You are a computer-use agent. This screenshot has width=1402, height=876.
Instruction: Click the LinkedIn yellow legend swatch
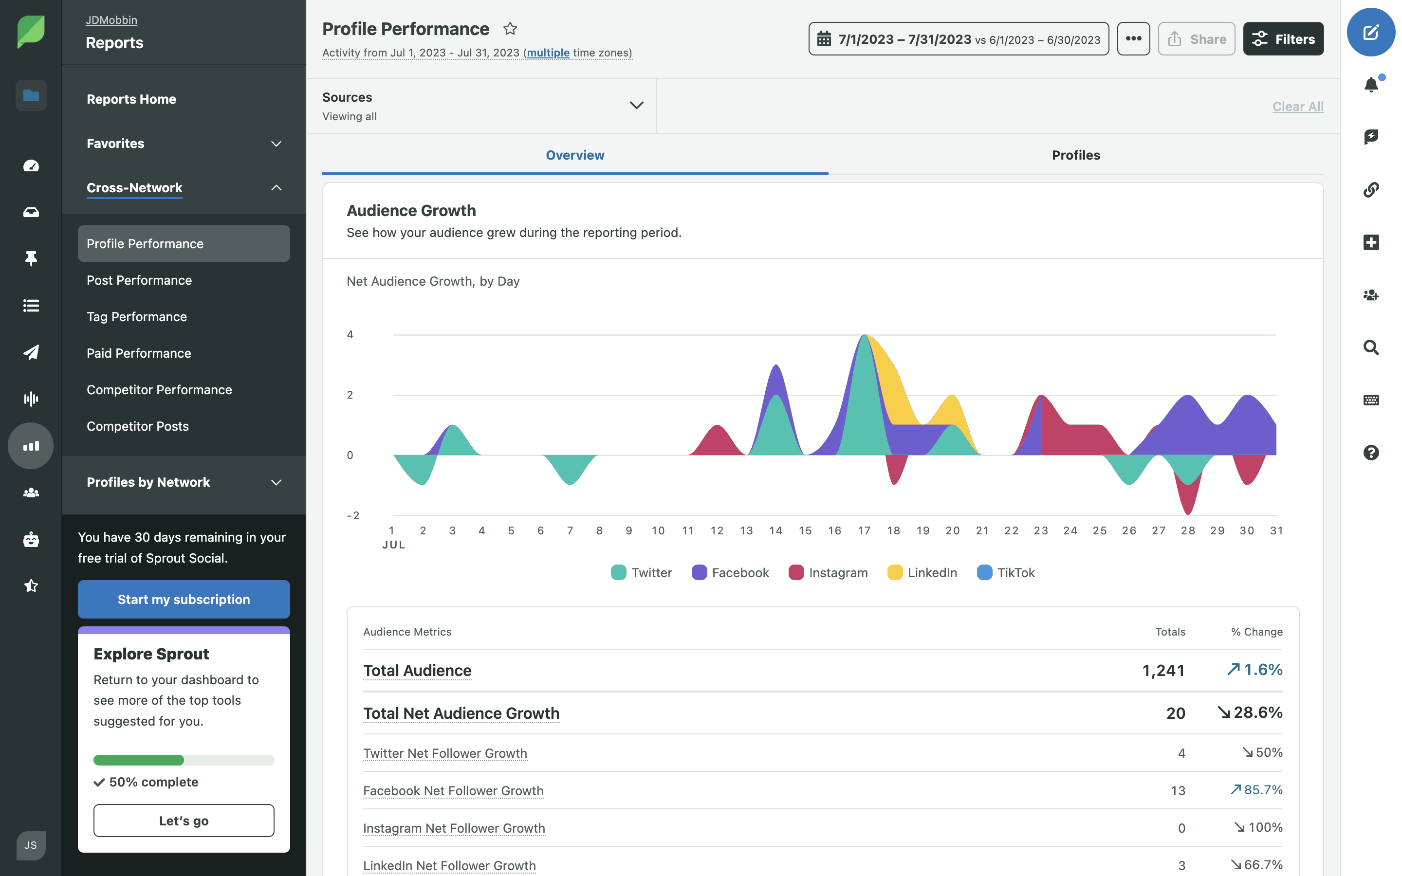pyautogui.click(x=894, y=572)
